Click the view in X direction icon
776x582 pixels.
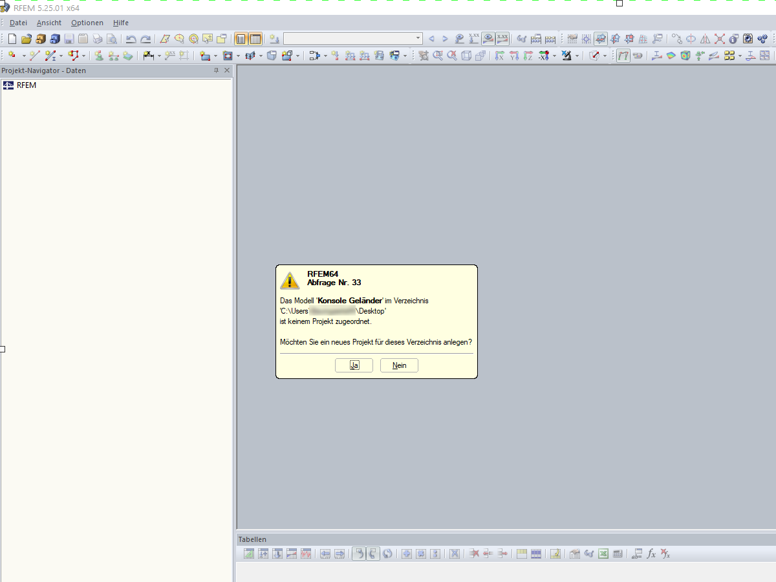[499, 56]
